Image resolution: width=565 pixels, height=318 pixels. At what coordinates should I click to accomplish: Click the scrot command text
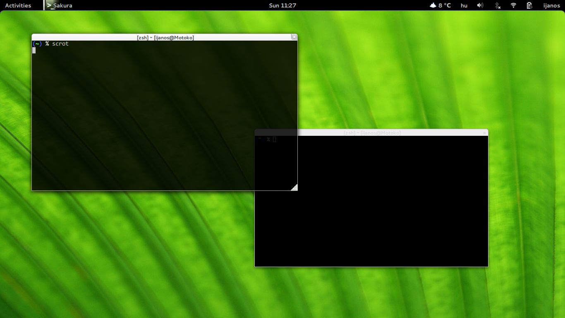(60, 43)
